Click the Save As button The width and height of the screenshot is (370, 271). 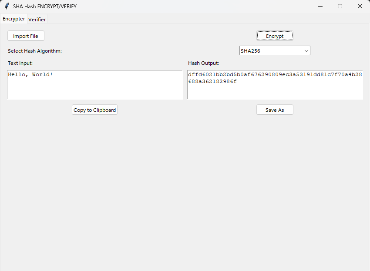pos(275,110)
